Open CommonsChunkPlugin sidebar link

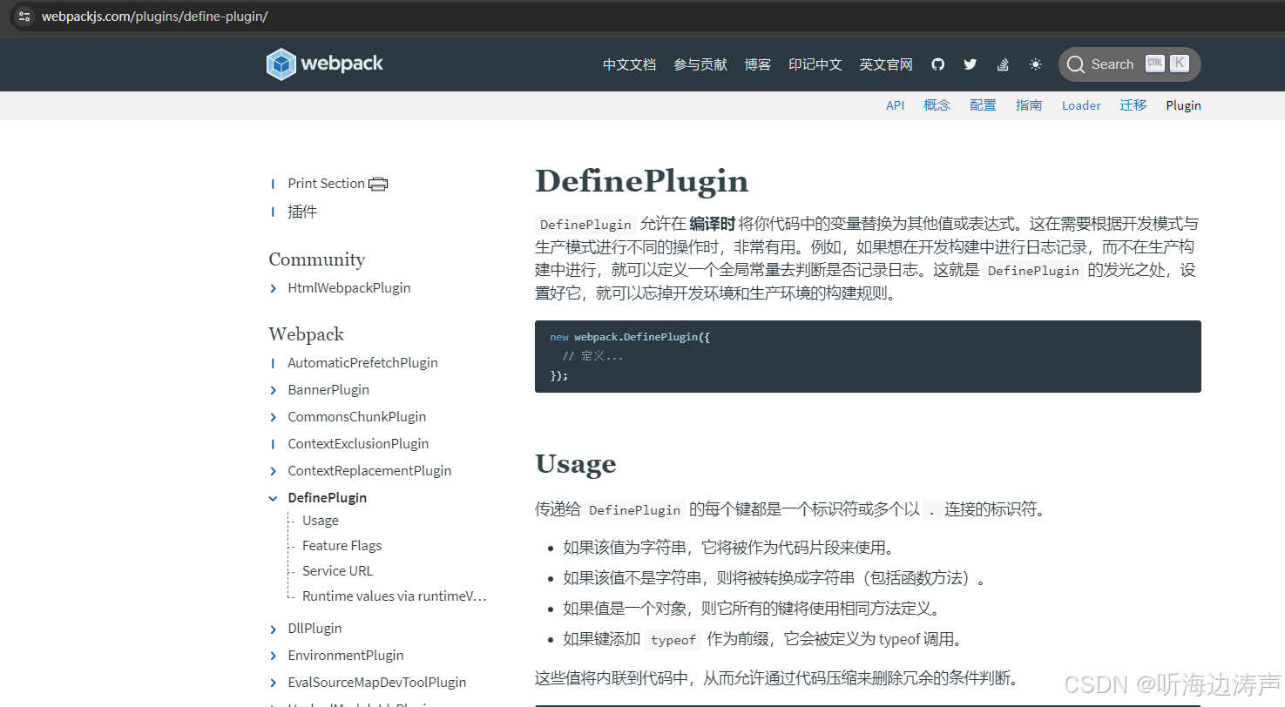[357, 417]
